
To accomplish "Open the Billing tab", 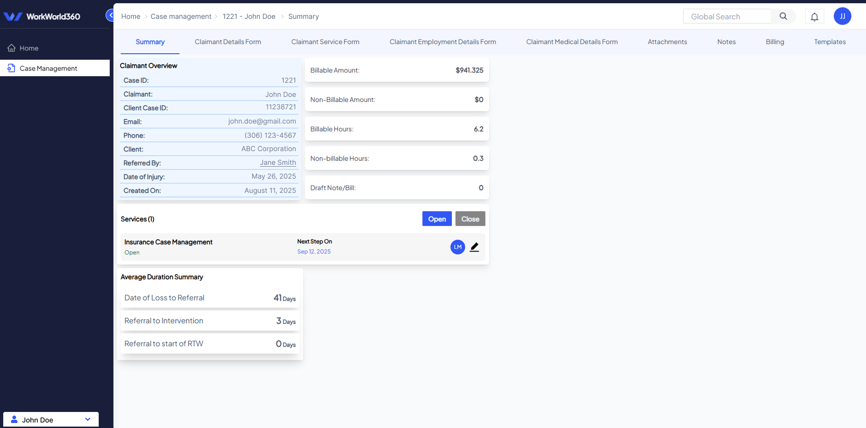I will 775,42.
